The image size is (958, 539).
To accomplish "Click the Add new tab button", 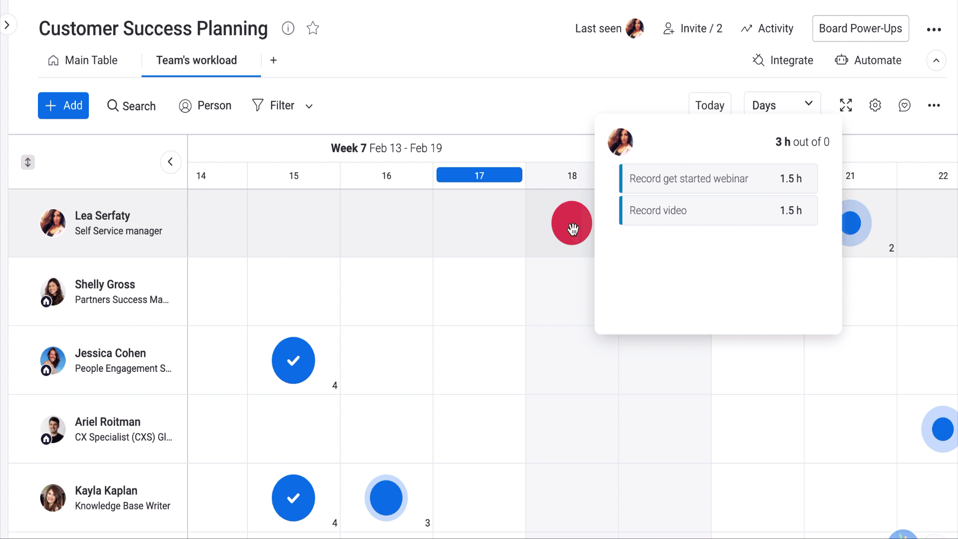I will tap(273, 60).
